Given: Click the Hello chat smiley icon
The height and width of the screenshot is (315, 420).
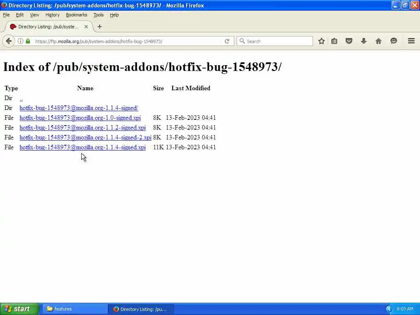Looking at the screenshot, I should [x=393, y=41].
